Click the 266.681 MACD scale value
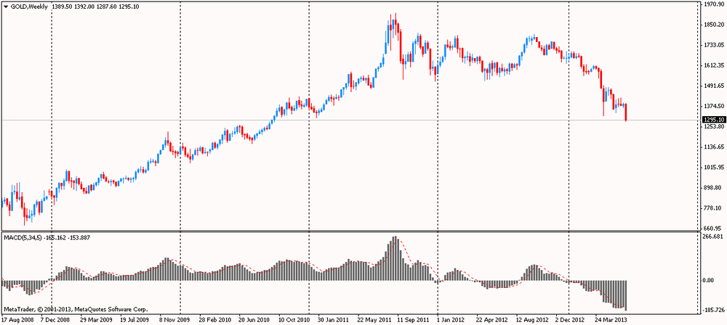This screenshot has height=325, width=727. pos(712,236)
